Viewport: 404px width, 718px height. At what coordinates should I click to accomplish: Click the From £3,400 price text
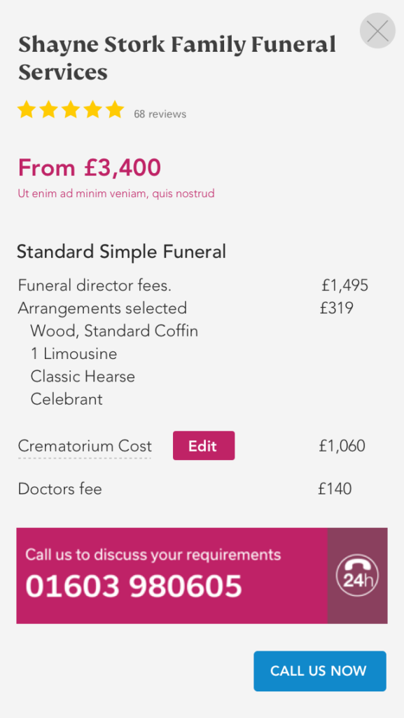click(x=90, y=168)
